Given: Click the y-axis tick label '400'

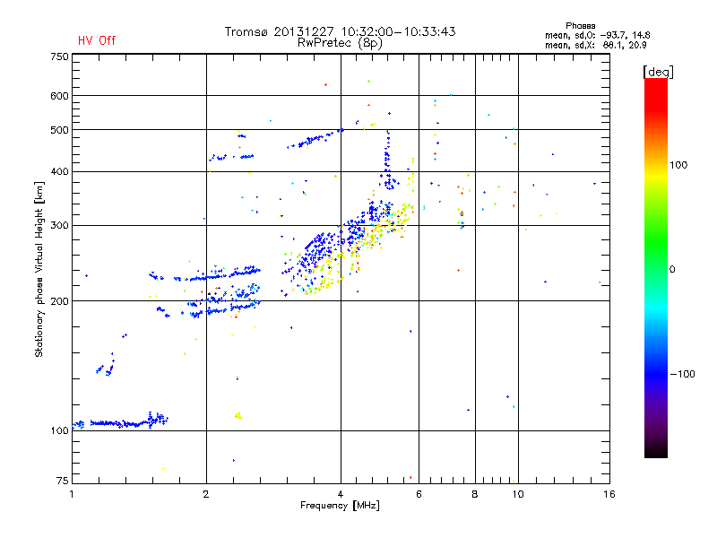Looking at the screenshot, I should (59, 172).
